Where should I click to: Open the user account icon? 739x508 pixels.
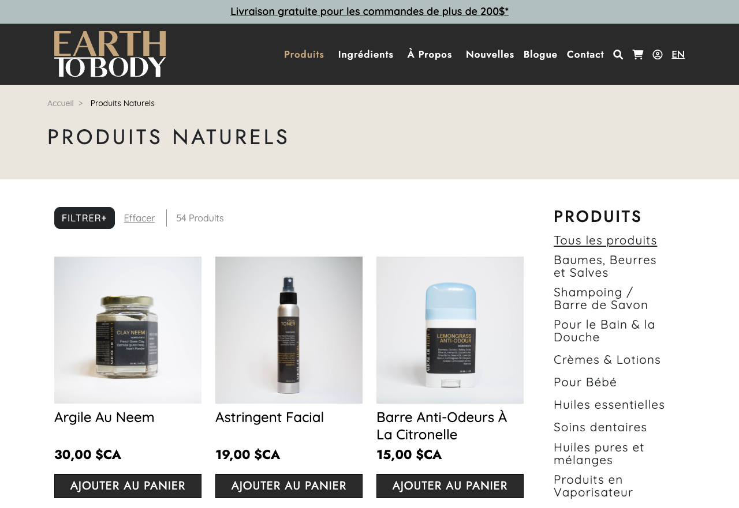point(658,55)
